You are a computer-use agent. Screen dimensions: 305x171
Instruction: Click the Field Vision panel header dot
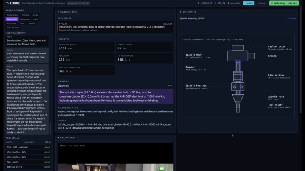(x=58, y=138)
